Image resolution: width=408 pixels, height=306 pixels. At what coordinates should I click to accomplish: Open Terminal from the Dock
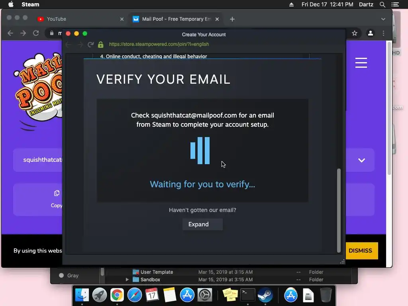coord(247,295)
